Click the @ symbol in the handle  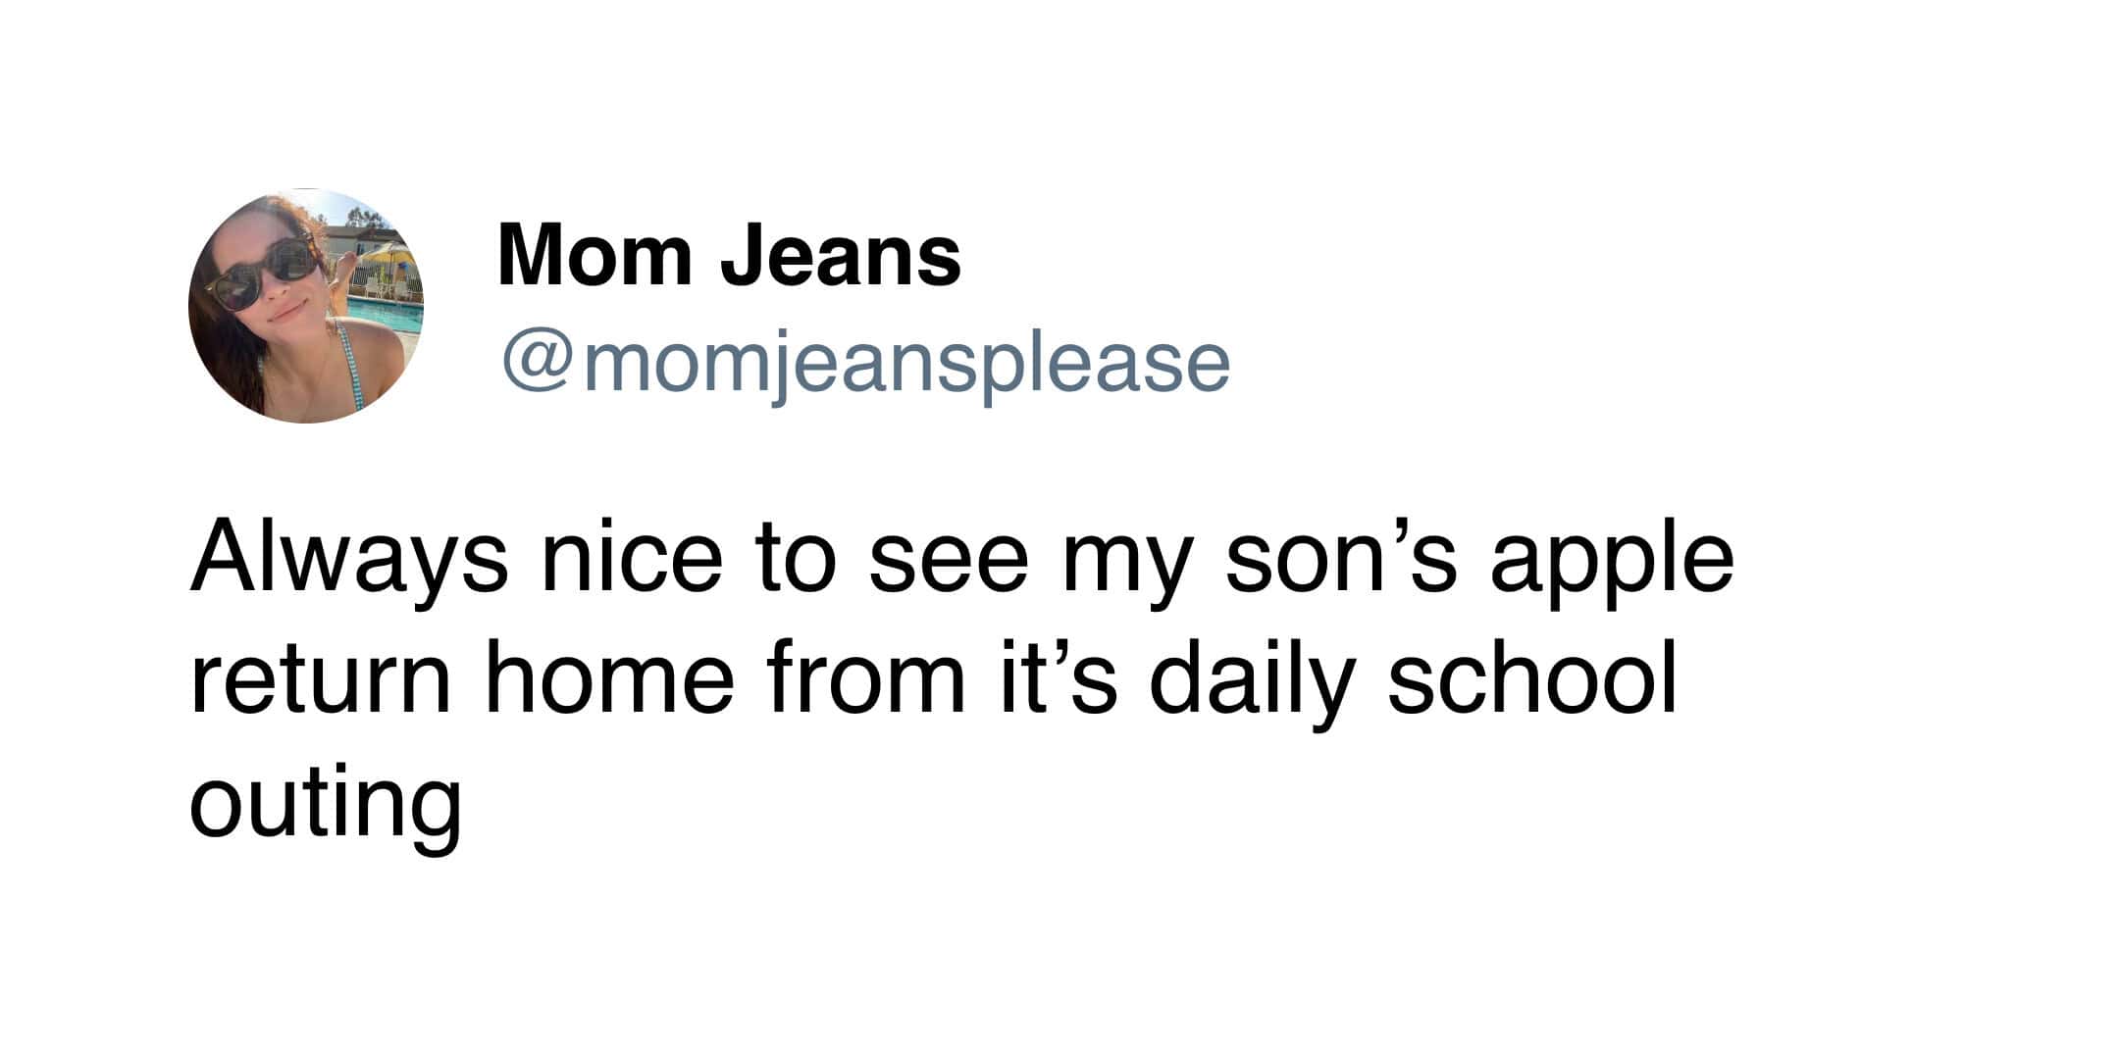(539, 363)
